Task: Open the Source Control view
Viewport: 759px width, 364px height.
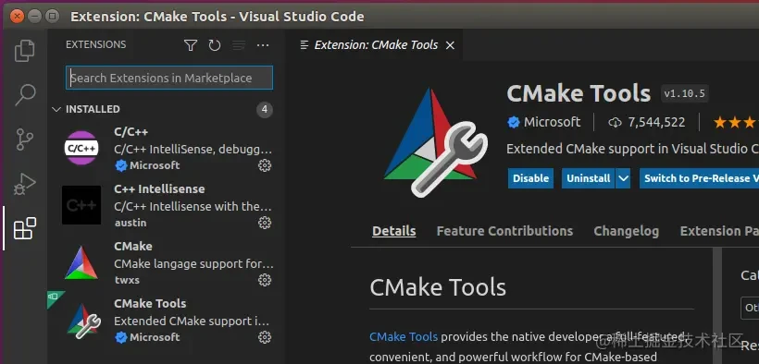Action: (25, 140)
